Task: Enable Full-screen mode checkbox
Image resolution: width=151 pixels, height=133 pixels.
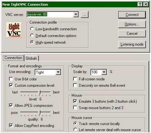Action: tap(75, 79)
